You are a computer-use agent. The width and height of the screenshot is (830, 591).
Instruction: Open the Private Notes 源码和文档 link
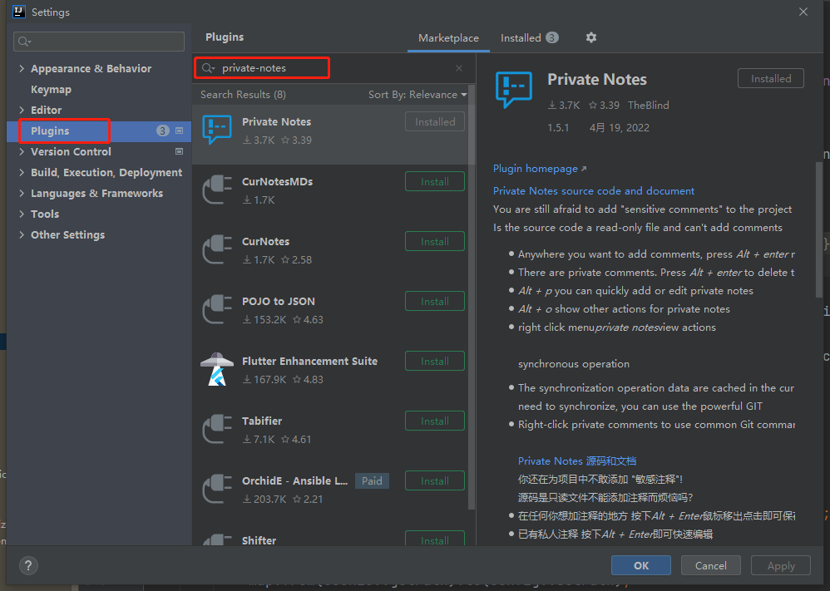click(x=577, y=460)
